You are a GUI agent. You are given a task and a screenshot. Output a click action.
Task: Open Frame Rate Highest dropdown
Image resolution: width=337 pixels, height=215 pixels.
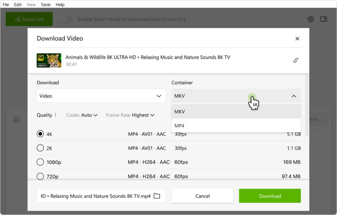[130, 115]
